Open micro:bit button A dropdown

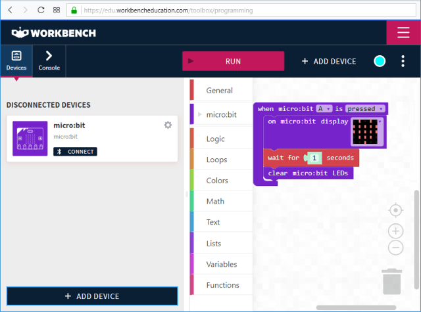pyautogui.click(x=324, y=108)
